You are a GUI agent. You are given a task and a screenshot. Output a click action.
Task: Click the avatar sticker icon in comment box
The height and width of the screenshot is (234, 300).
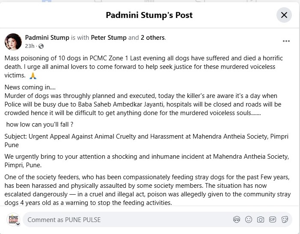click(237, 220)
